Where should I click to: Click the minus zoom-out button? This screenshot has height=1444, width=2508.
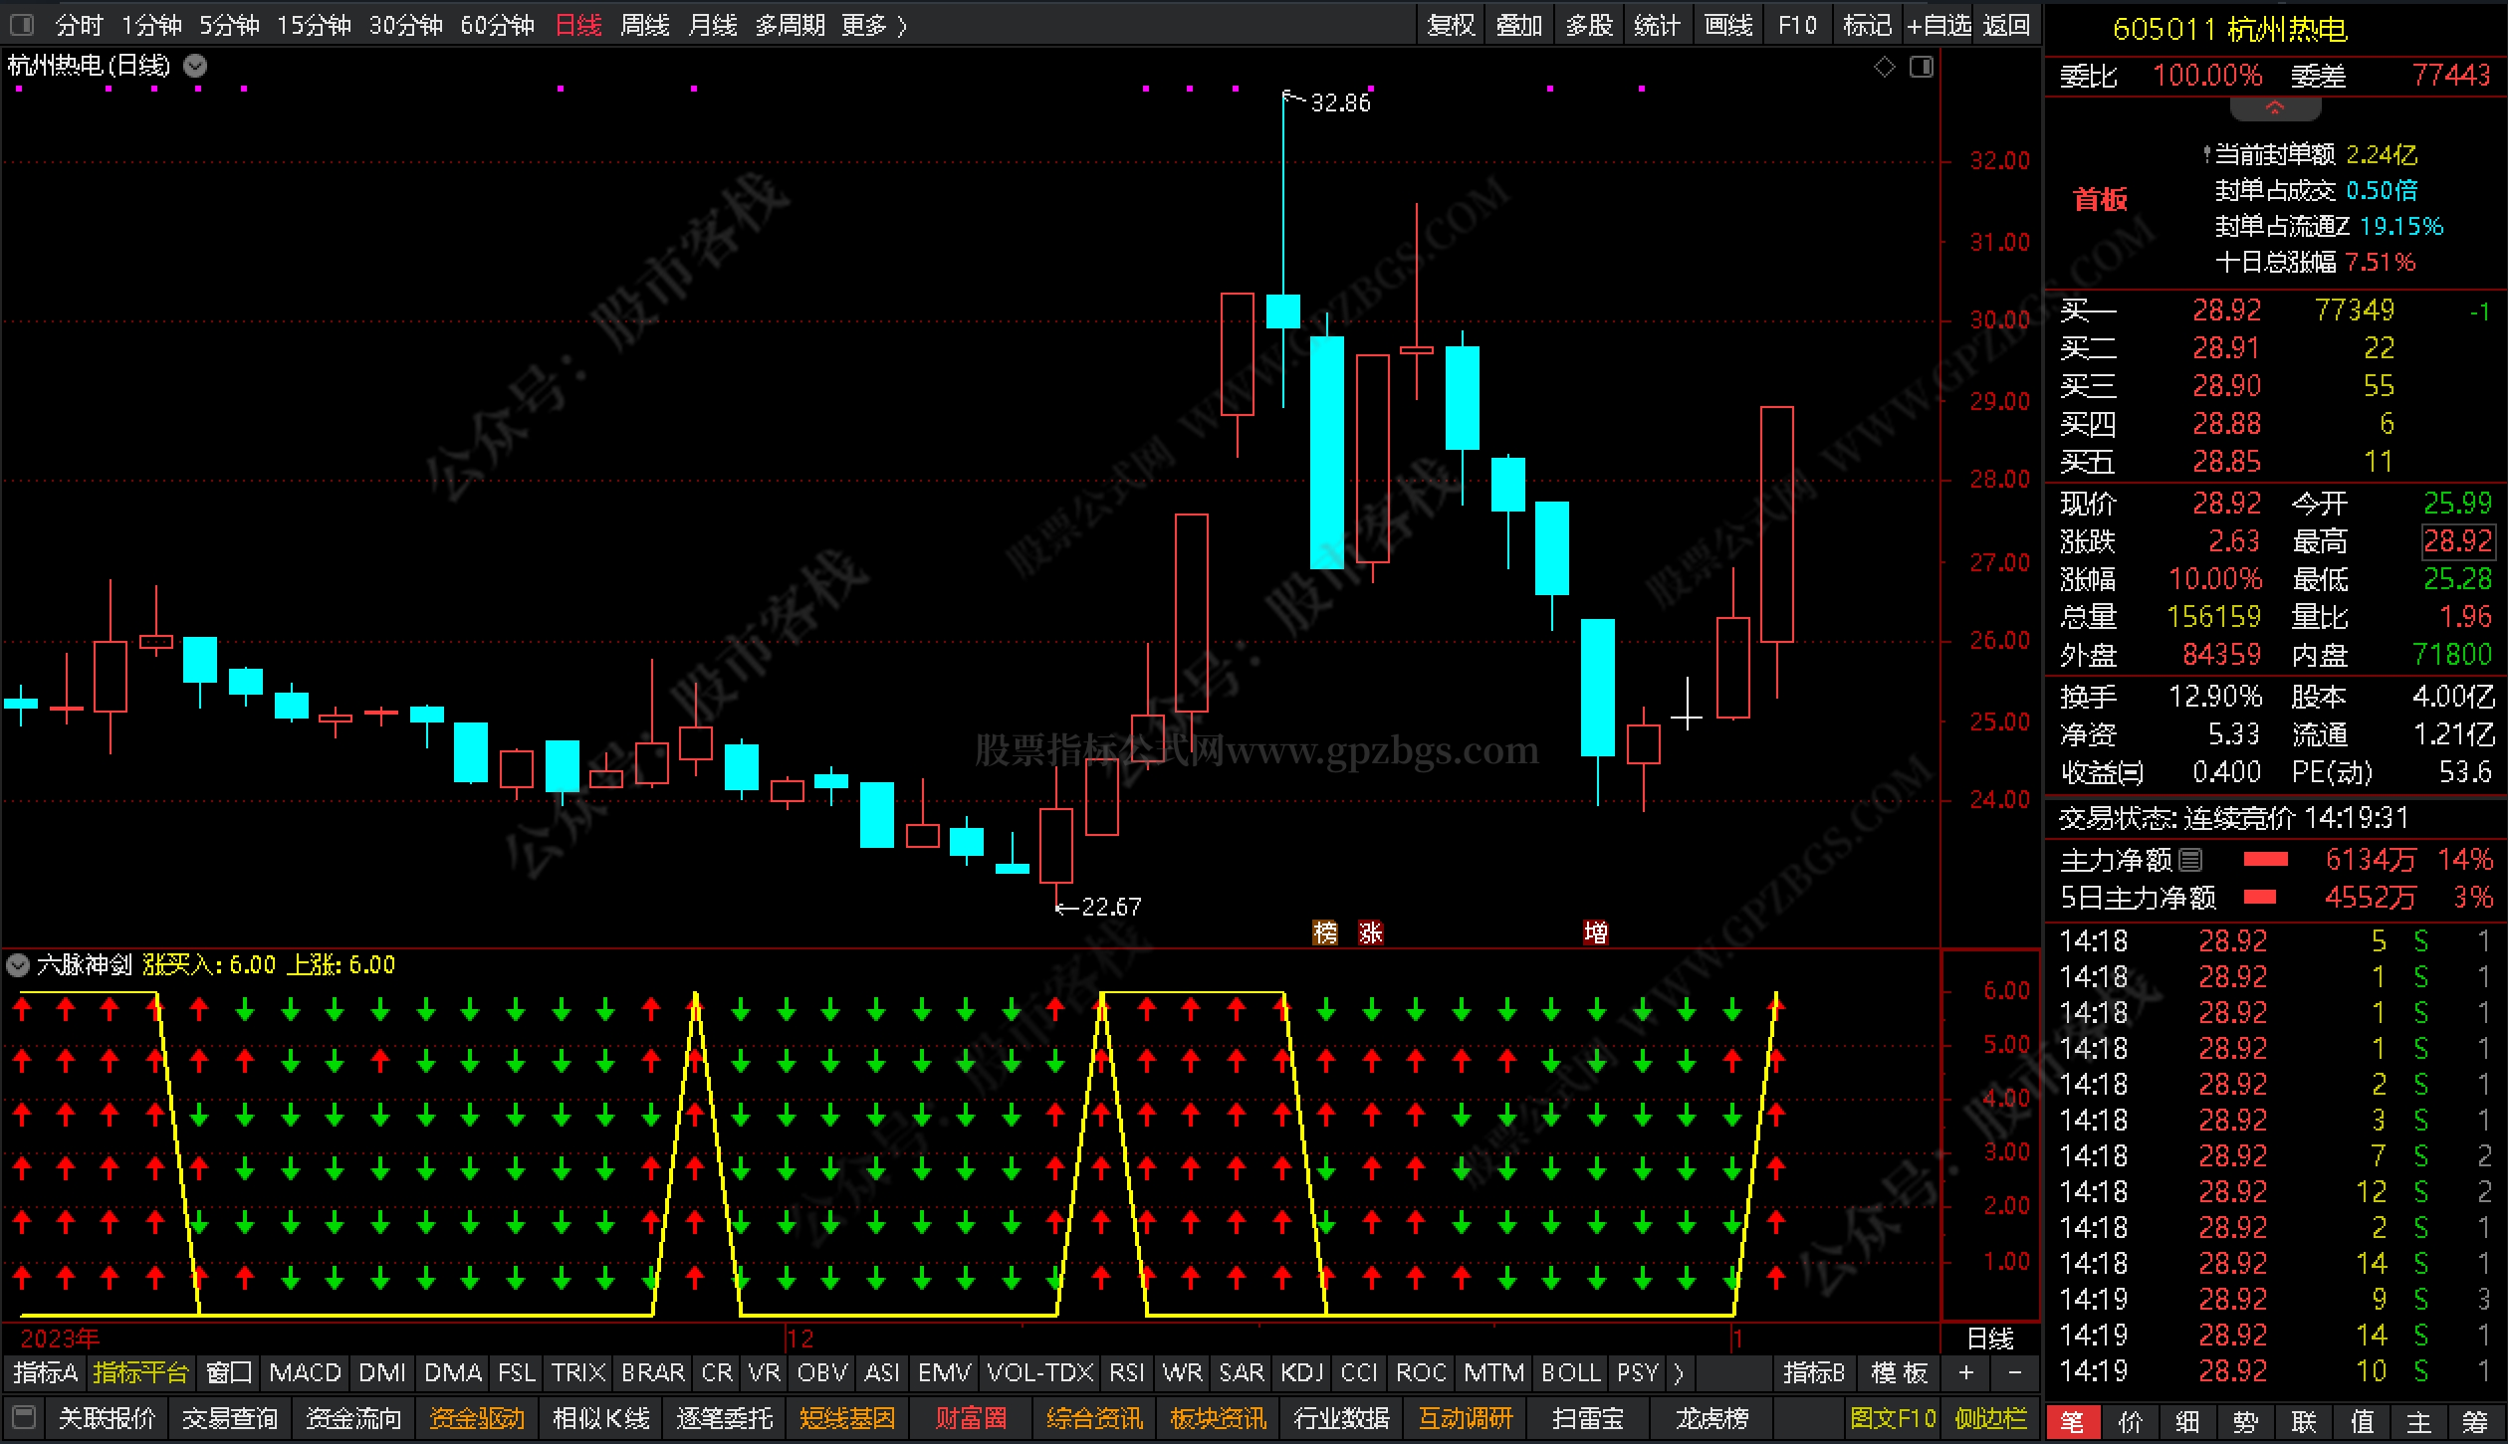coord(2014,1372)
